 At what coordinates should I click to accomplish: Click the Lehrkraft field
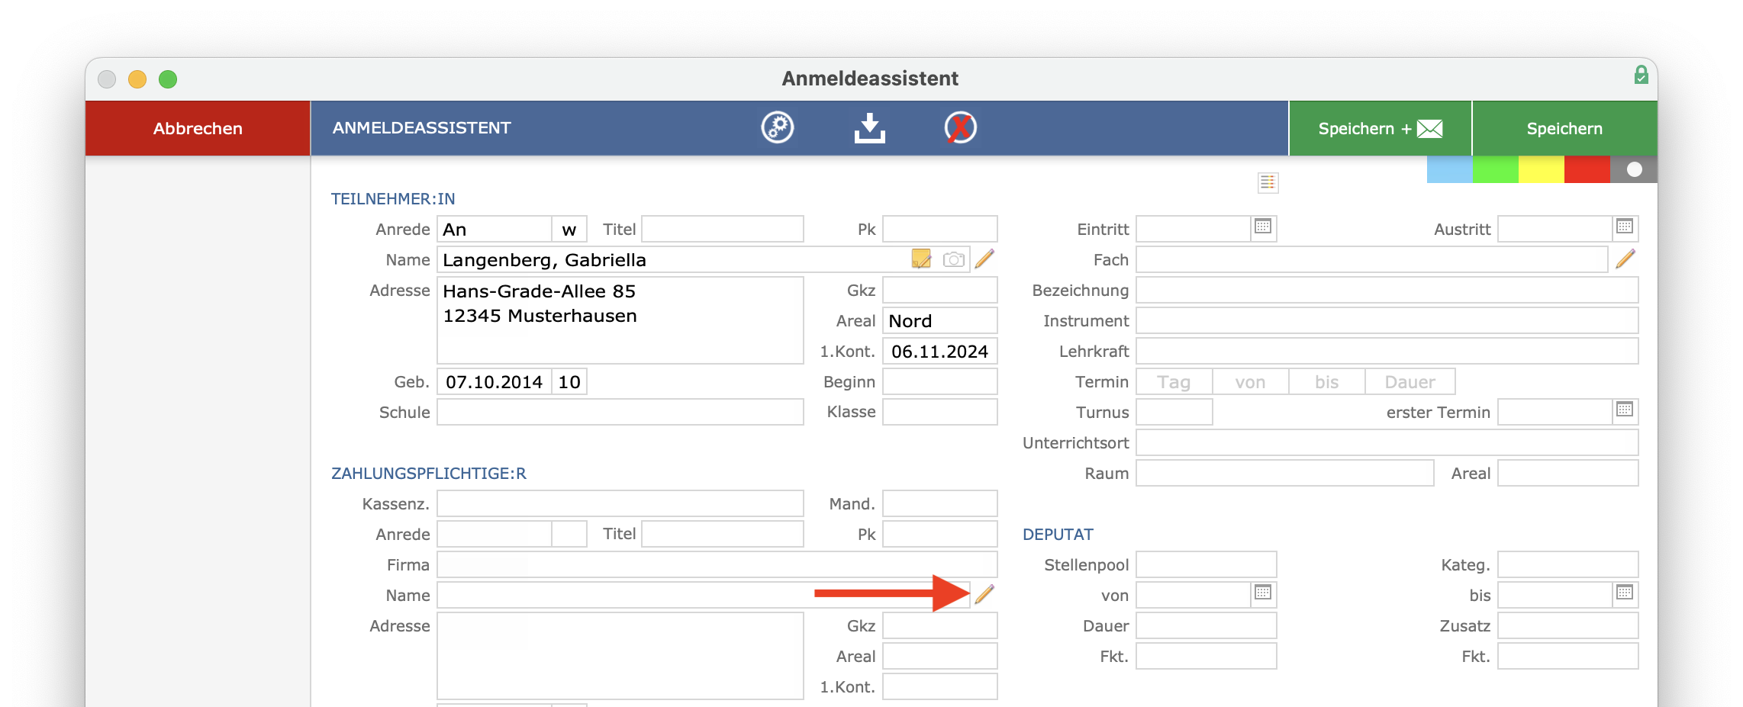tap(1387, 351)
